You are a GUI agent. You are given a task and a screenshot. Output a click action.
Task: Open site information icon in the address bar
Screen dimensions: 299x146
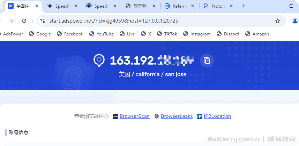tap(43, 21)
